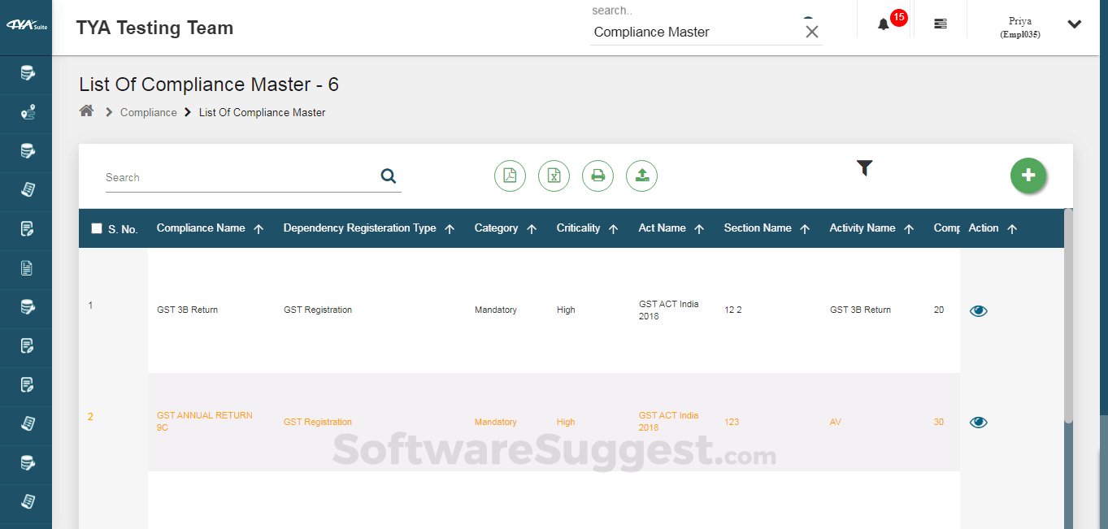Open the filter options

pos(864,168)
